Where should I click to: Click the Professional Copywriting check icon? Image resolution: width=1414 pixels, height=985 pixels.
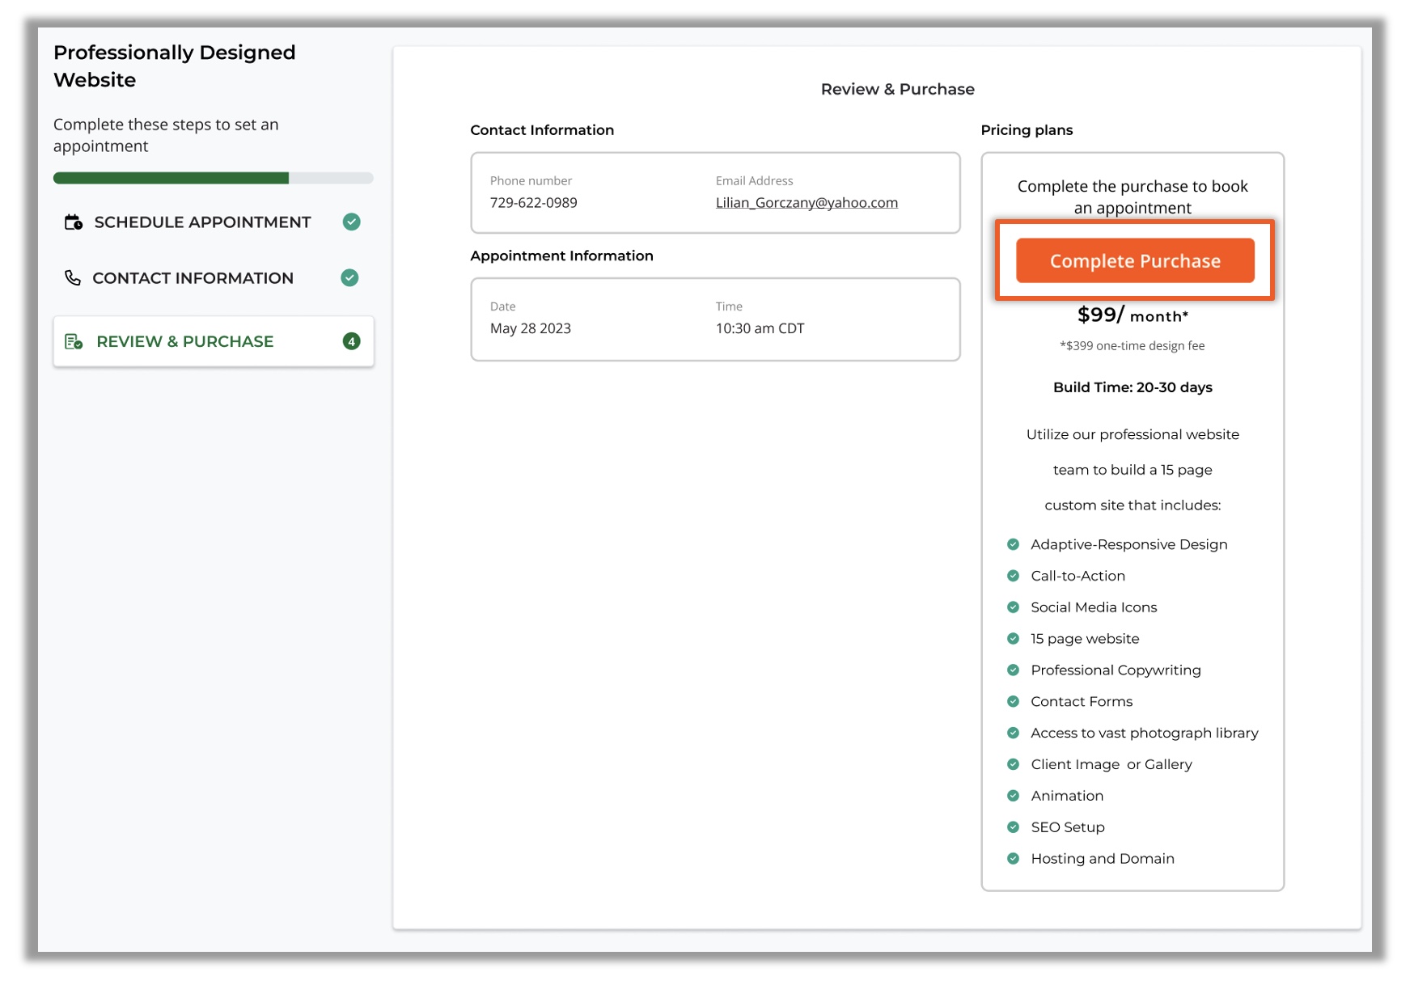[x=1013, y=670]
